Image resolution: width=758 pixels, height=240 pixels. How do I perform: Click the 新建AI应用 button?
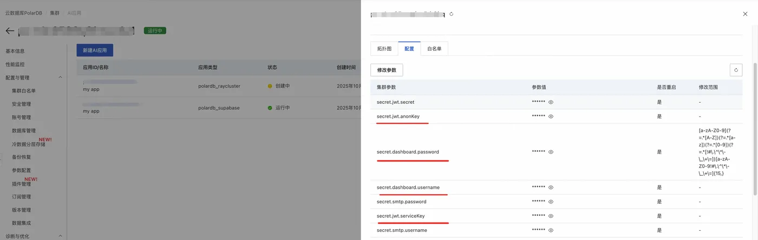coord(95,50)
